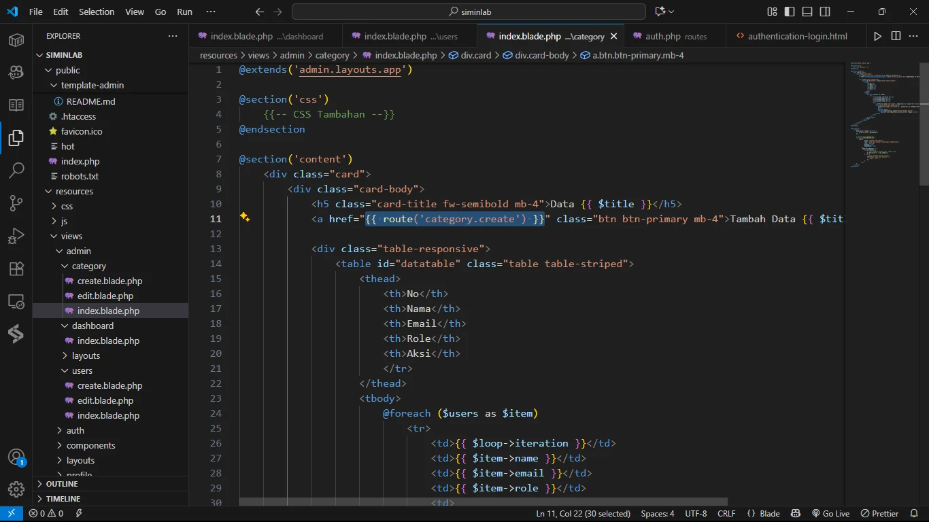Viewport: 929px width, 522px height.
Task: Click the Prettier status bar button
Action: (879, 513)
